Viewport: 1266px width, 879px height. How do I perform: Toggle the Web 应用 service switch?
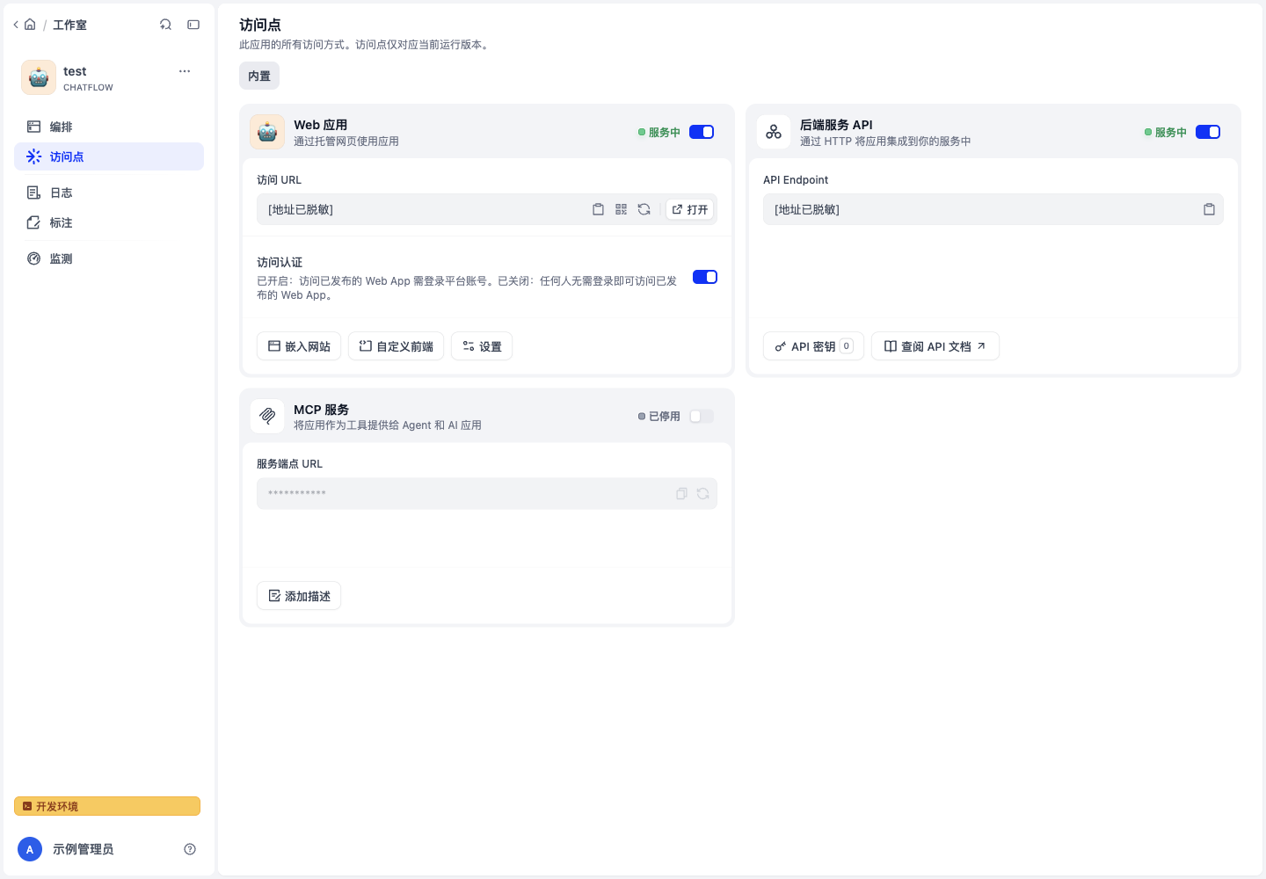[702, 132]
